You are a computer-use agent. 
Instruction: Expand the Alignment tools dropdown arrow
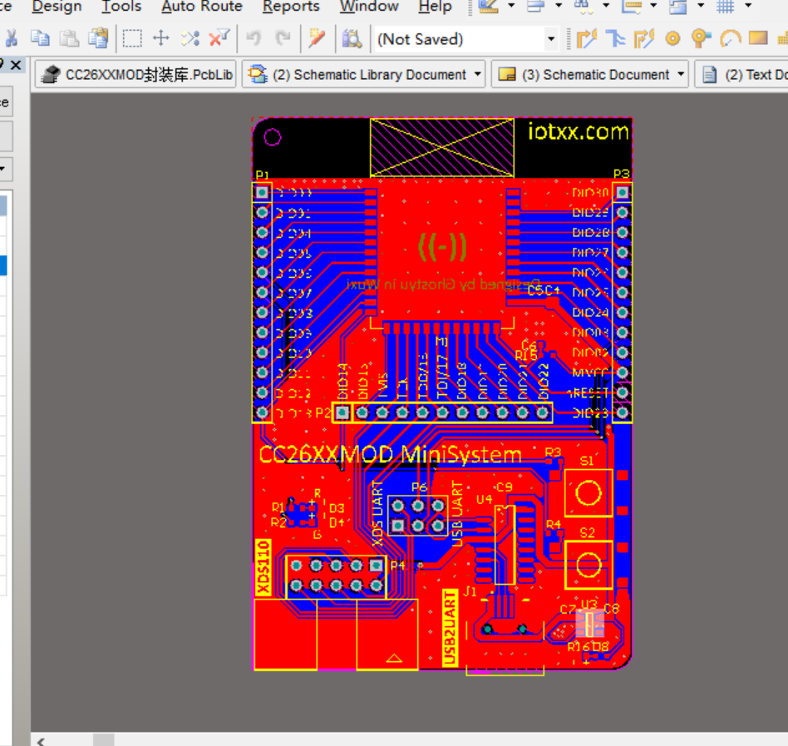[x=559, y=6]
